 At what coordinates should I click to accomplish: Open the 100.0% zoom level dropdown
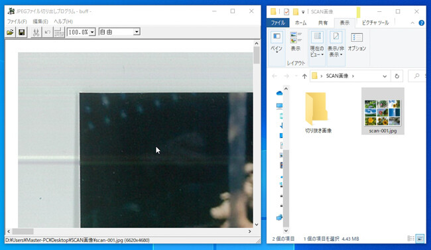[x=92, y=32]
